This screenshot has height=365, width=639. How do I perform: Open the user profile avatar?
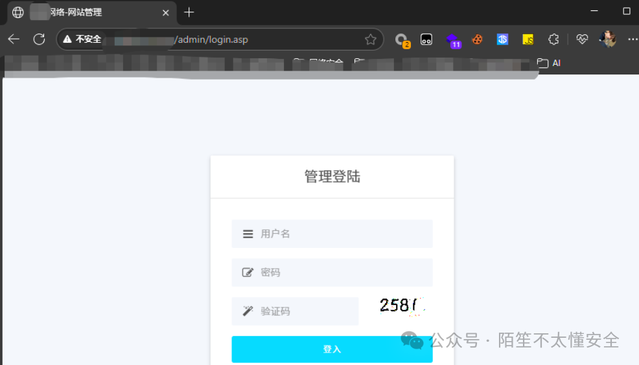point(607,39)
